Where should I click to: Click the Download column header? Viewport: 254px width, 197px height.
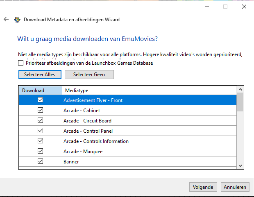point(40,91)
